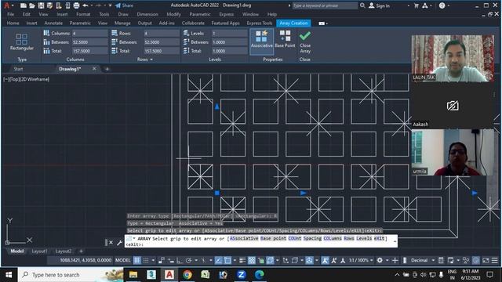
Task: Choose the COUnt option in command line
Action: [295, 238]
